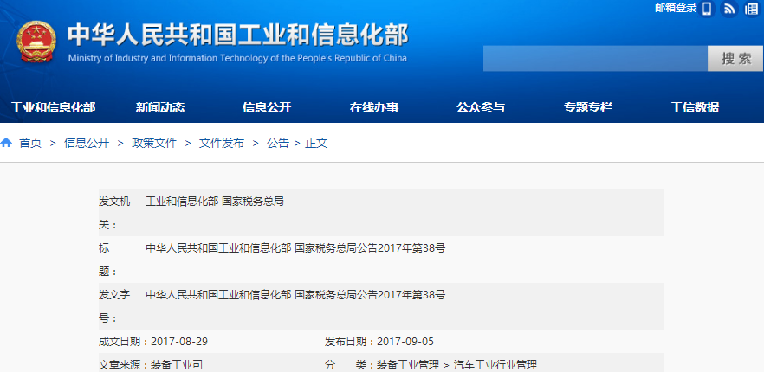Screen dimensions: 764x372
Task: Select 公众参与 menu item
Action: pos(481,107)
